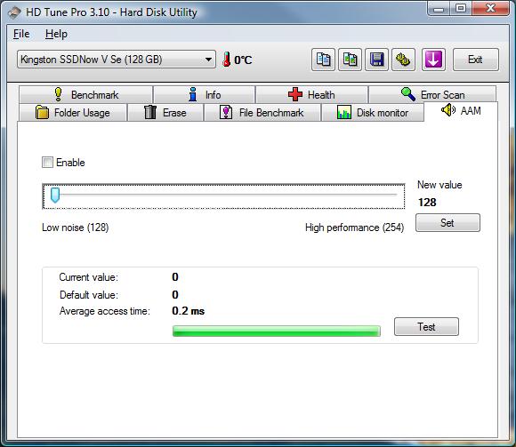This screenshot has height=447, width=516.
Task: Open the File menu
Action: [x=21, y=34]
